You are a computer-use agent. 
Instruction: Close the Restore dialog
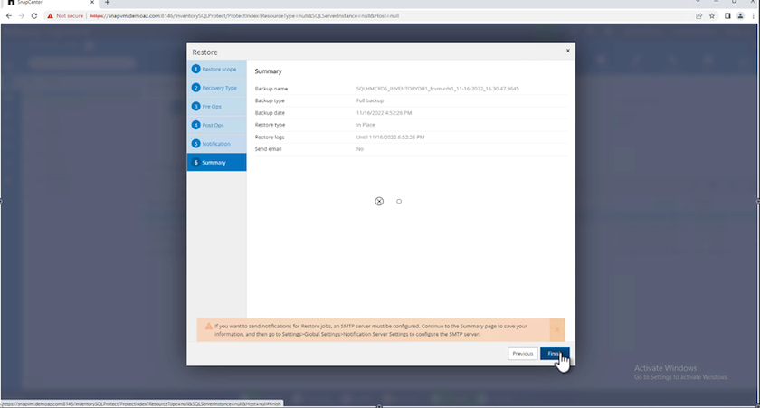pos(568,51)
